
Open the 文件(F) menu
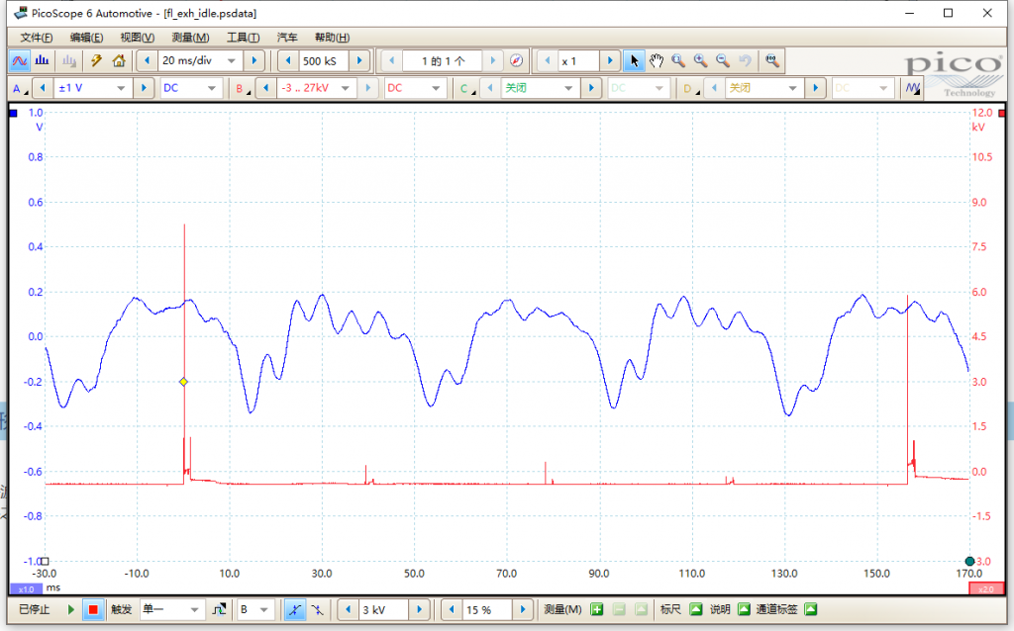coord(37,38)
